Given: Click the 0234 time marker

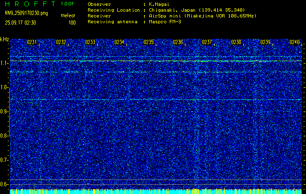Looking at the screenshot, I should (x=119, y=42).
